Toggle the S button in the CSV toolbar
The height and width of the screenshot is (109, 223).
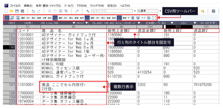click(133, 18)
